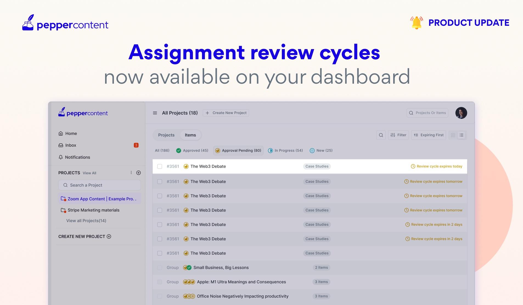Click folder icon of Zoom App Content project
523x305 pixels.
[x=63, y=199]
